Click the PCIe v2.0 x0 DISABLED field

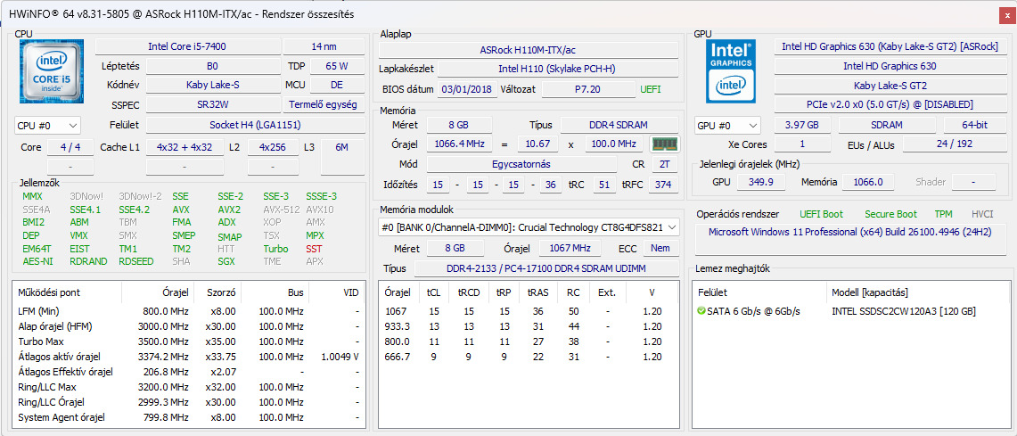pyautogui.click(x=889, y=104)
